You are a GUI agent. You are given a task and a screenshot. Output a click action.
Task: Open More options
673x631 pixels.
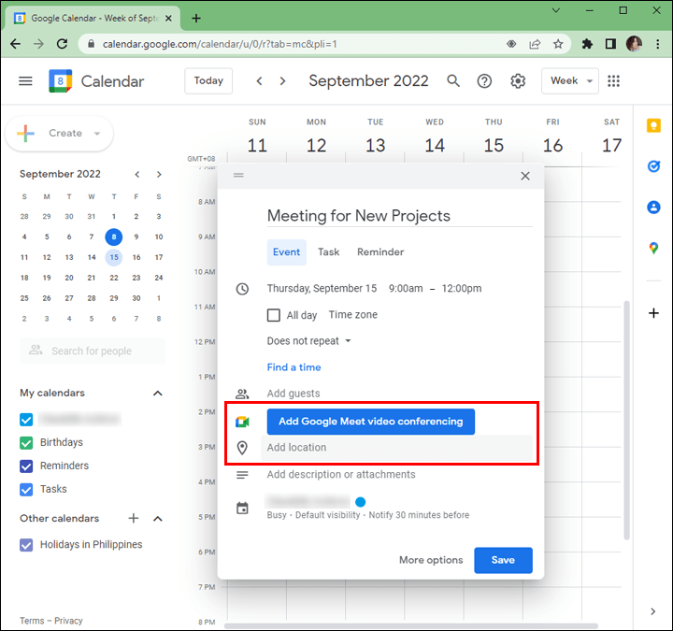pos(431,560)
